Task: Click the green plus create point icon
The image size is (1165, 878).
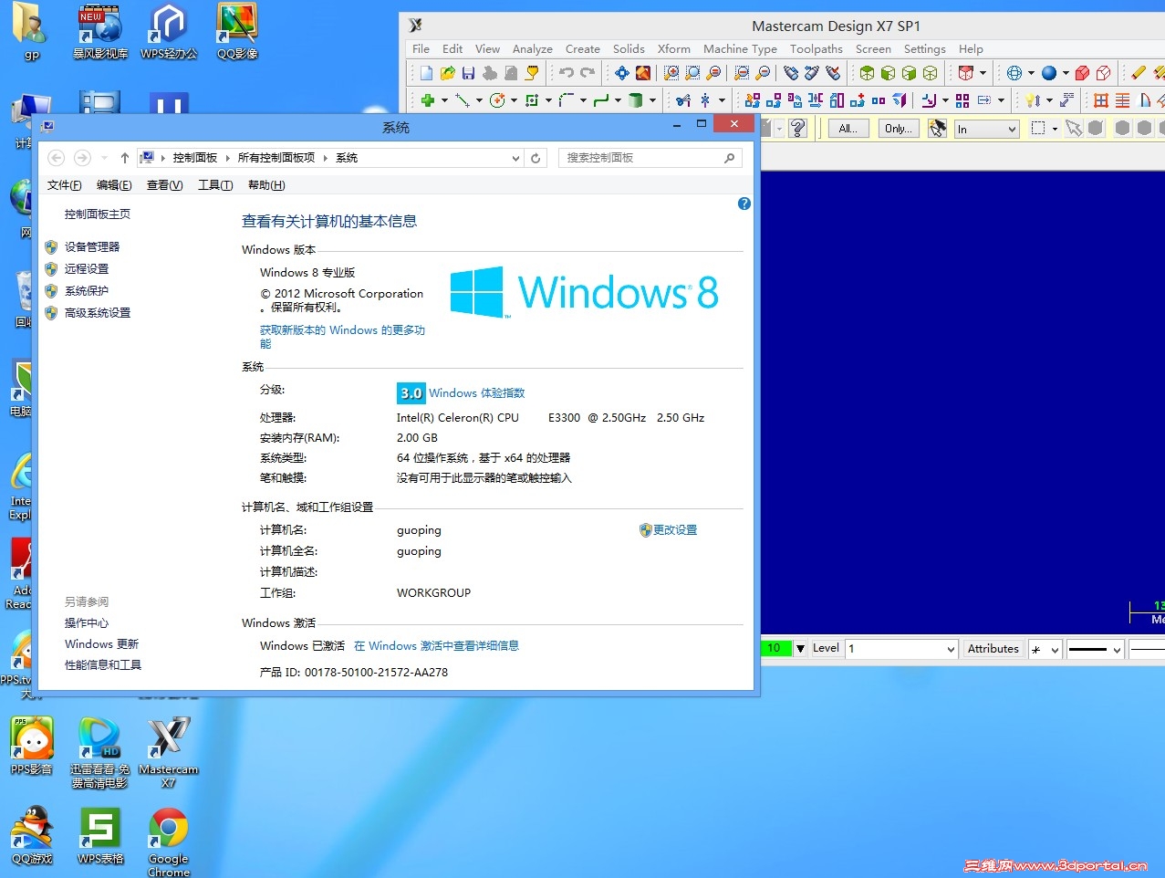Action: point(427,100)
